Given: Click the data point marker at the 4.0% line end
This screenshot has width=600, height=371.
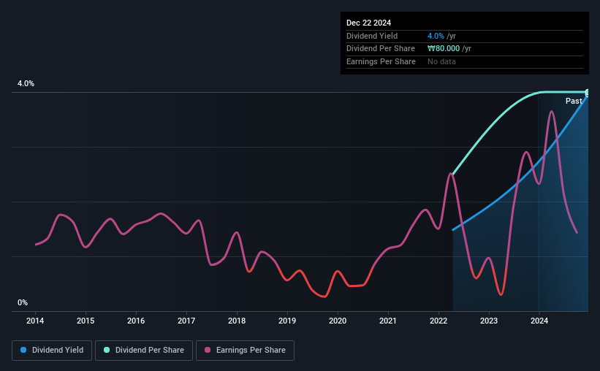Looking at the screenshot, I should coord(588,93).
